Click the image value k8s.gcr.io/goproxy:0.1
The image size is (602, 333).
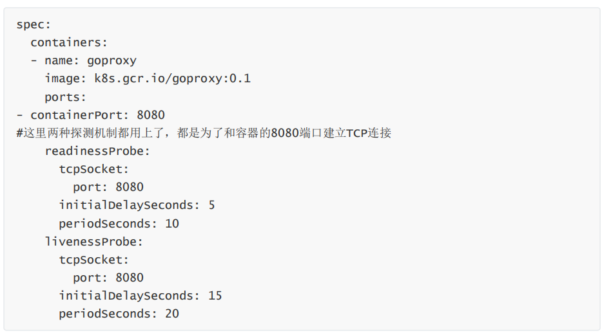coord(172,79)
